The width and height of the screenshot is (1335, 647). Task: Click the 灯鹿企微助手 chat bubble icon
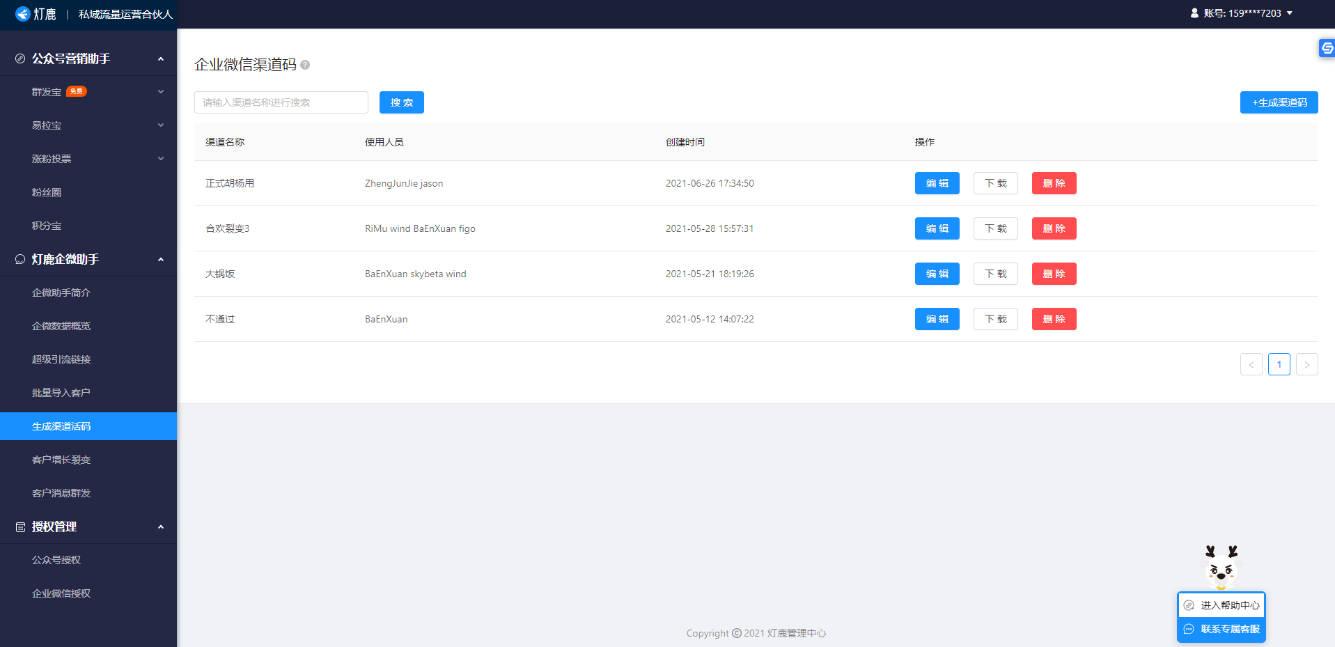(20, 259)
